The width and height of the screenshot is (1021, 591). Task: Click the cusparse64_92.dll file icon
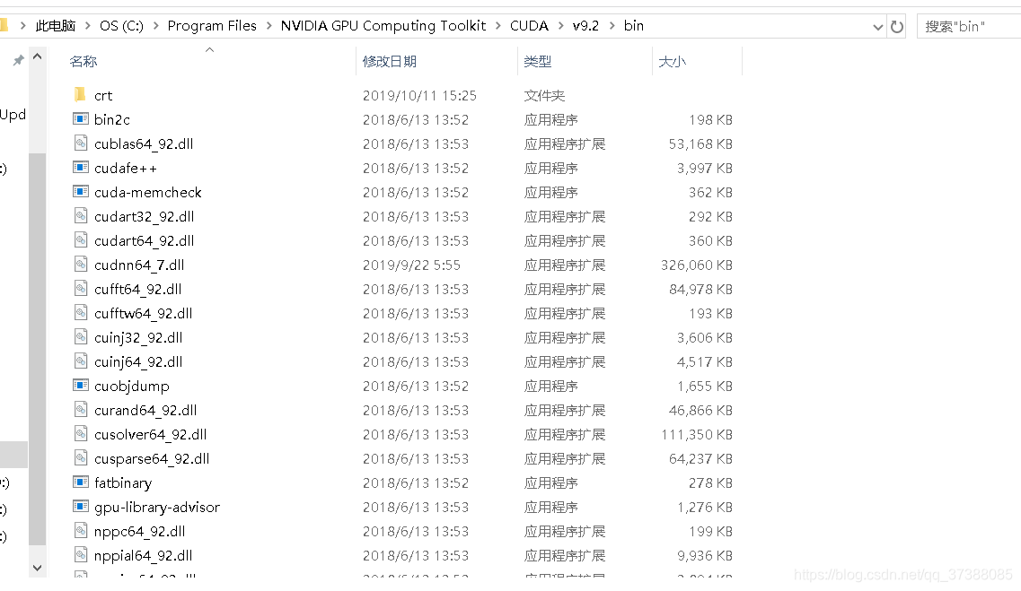click(80, 457)
